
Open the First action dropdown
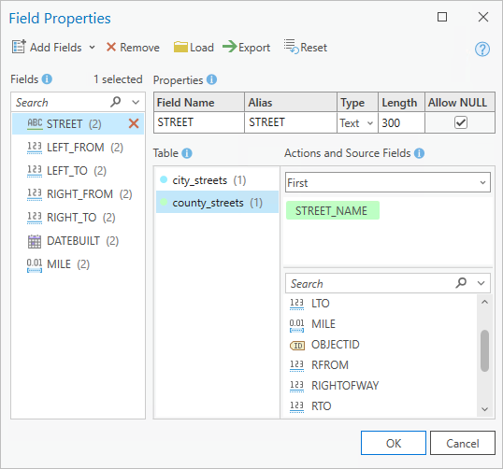pyautogui.click(x=387, y=182)
